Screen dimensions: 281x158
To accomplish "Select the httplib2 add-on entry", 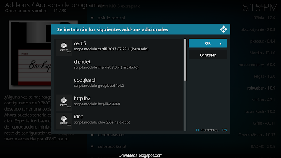I will point(119,102).
